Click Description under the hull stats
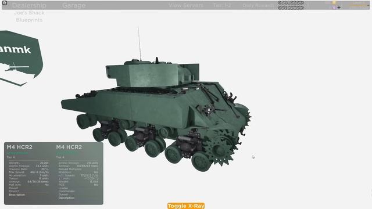Screen dimensions: 372x209 tap(17, 195)
